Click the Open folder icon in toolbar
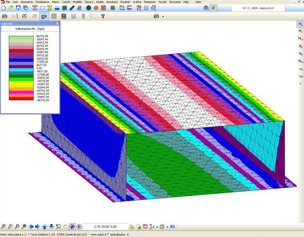The image size is (304, 237). (11, 8)
